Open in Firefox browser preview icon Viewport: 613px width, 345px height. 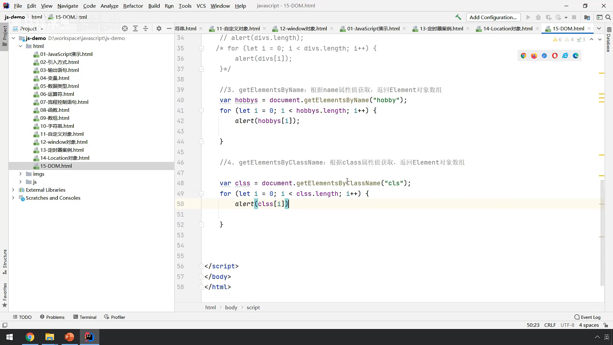pos(534,56)
